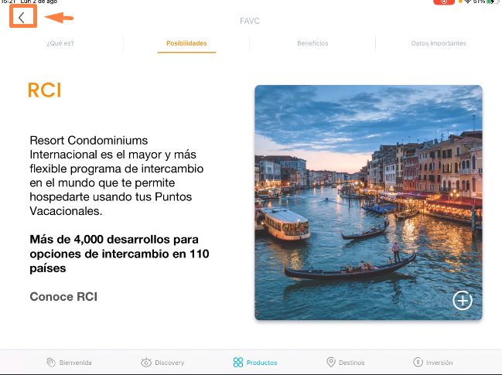Tap the Discovery eye icon
This screenshot has width=502, height=375.
146,362
